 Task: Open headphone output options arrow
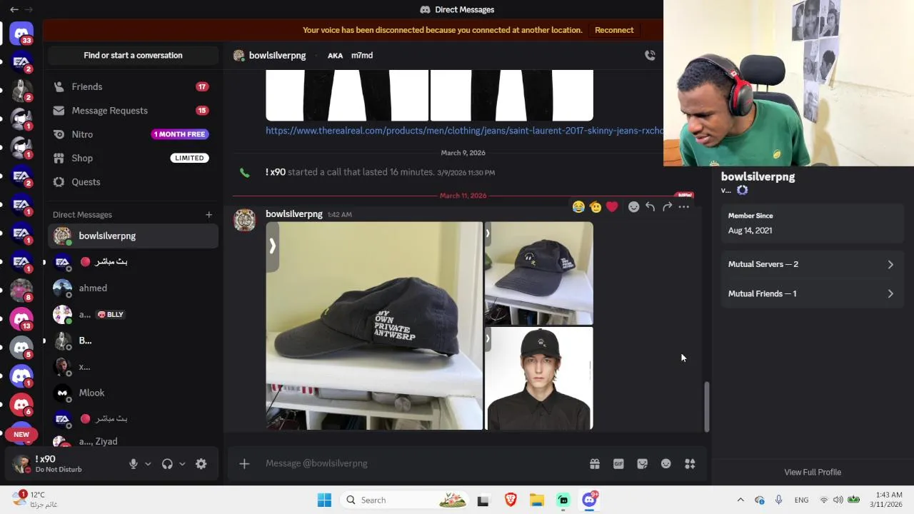pyautogui.click(x=182, y=463)
